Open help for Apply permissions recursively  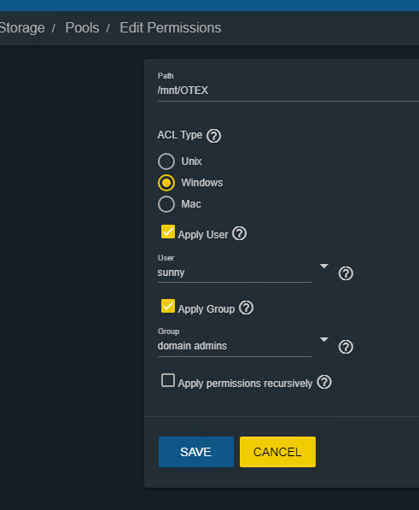(324, 382)
